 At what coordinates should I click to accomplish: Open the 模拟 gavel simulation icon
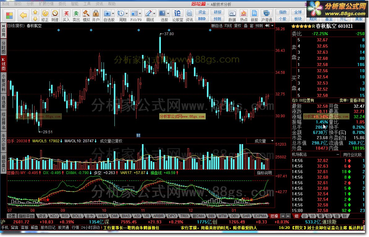tap(86, 13)
